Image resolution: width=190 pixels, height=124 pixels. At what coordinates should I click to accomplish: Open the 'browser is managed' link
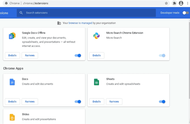click(x=80, y=23)
